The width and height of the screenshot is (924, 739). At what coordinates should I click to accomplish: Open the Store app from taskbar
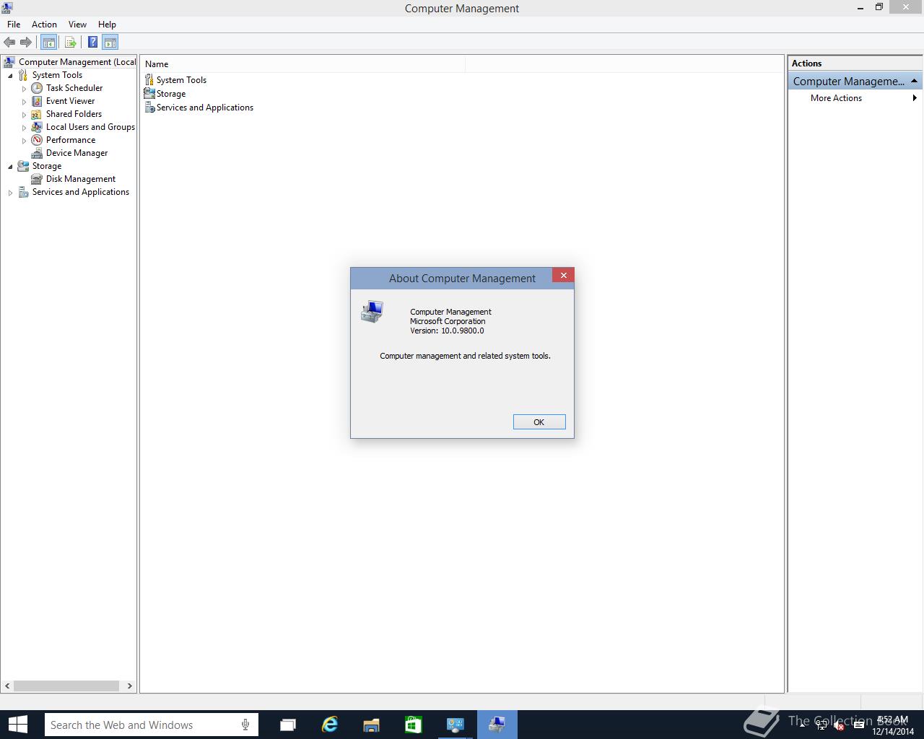[413, 725]
